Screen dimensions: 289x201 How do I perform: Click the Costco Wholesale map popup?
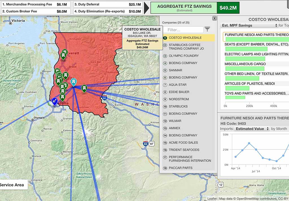click(x=142, y=38)
